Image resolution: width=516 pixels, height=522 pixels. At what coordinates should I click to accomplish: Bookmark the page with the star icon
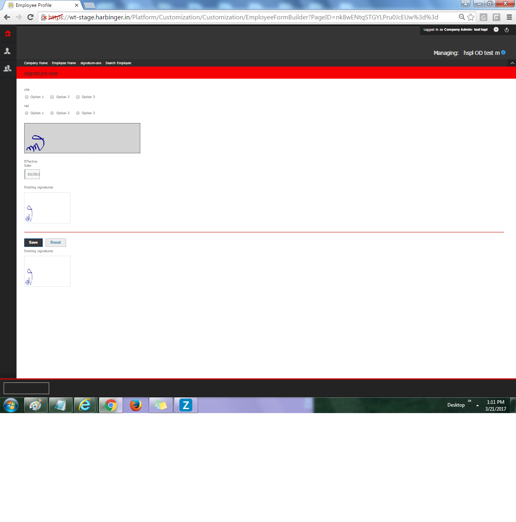[470, 17]
